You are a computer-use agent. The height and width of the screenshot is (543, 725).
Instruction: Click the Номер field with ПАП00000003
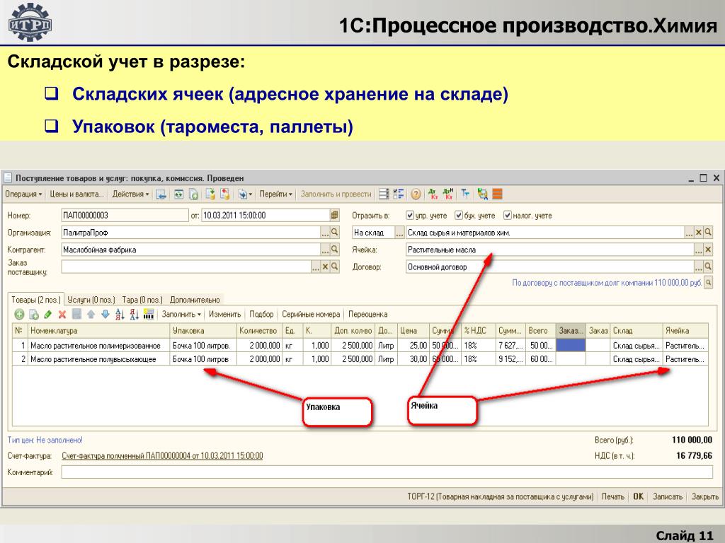point(125,215)
